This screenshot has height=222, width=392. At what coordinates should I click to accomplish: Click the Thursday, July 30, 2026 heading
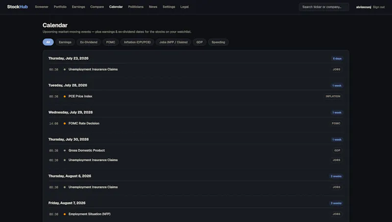(x=69, y=139)
